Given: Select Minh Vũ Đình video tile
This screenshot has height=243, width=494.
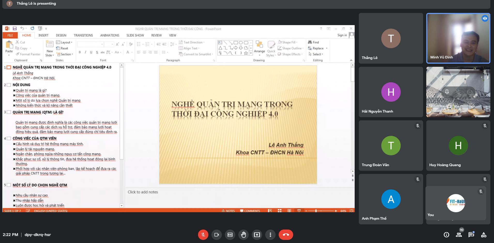Looking at the screenshot, I should (x=458, y=38).
